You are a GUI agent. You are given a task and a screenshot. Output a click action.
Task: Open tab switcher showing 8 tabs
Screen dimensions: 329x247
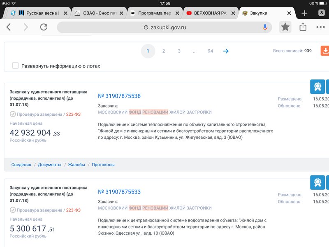point(321,13)
